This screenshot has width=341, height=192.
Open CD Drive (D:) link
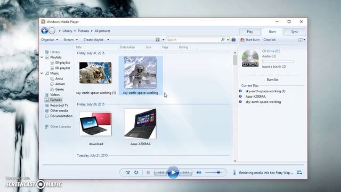[x=271, y=51]
